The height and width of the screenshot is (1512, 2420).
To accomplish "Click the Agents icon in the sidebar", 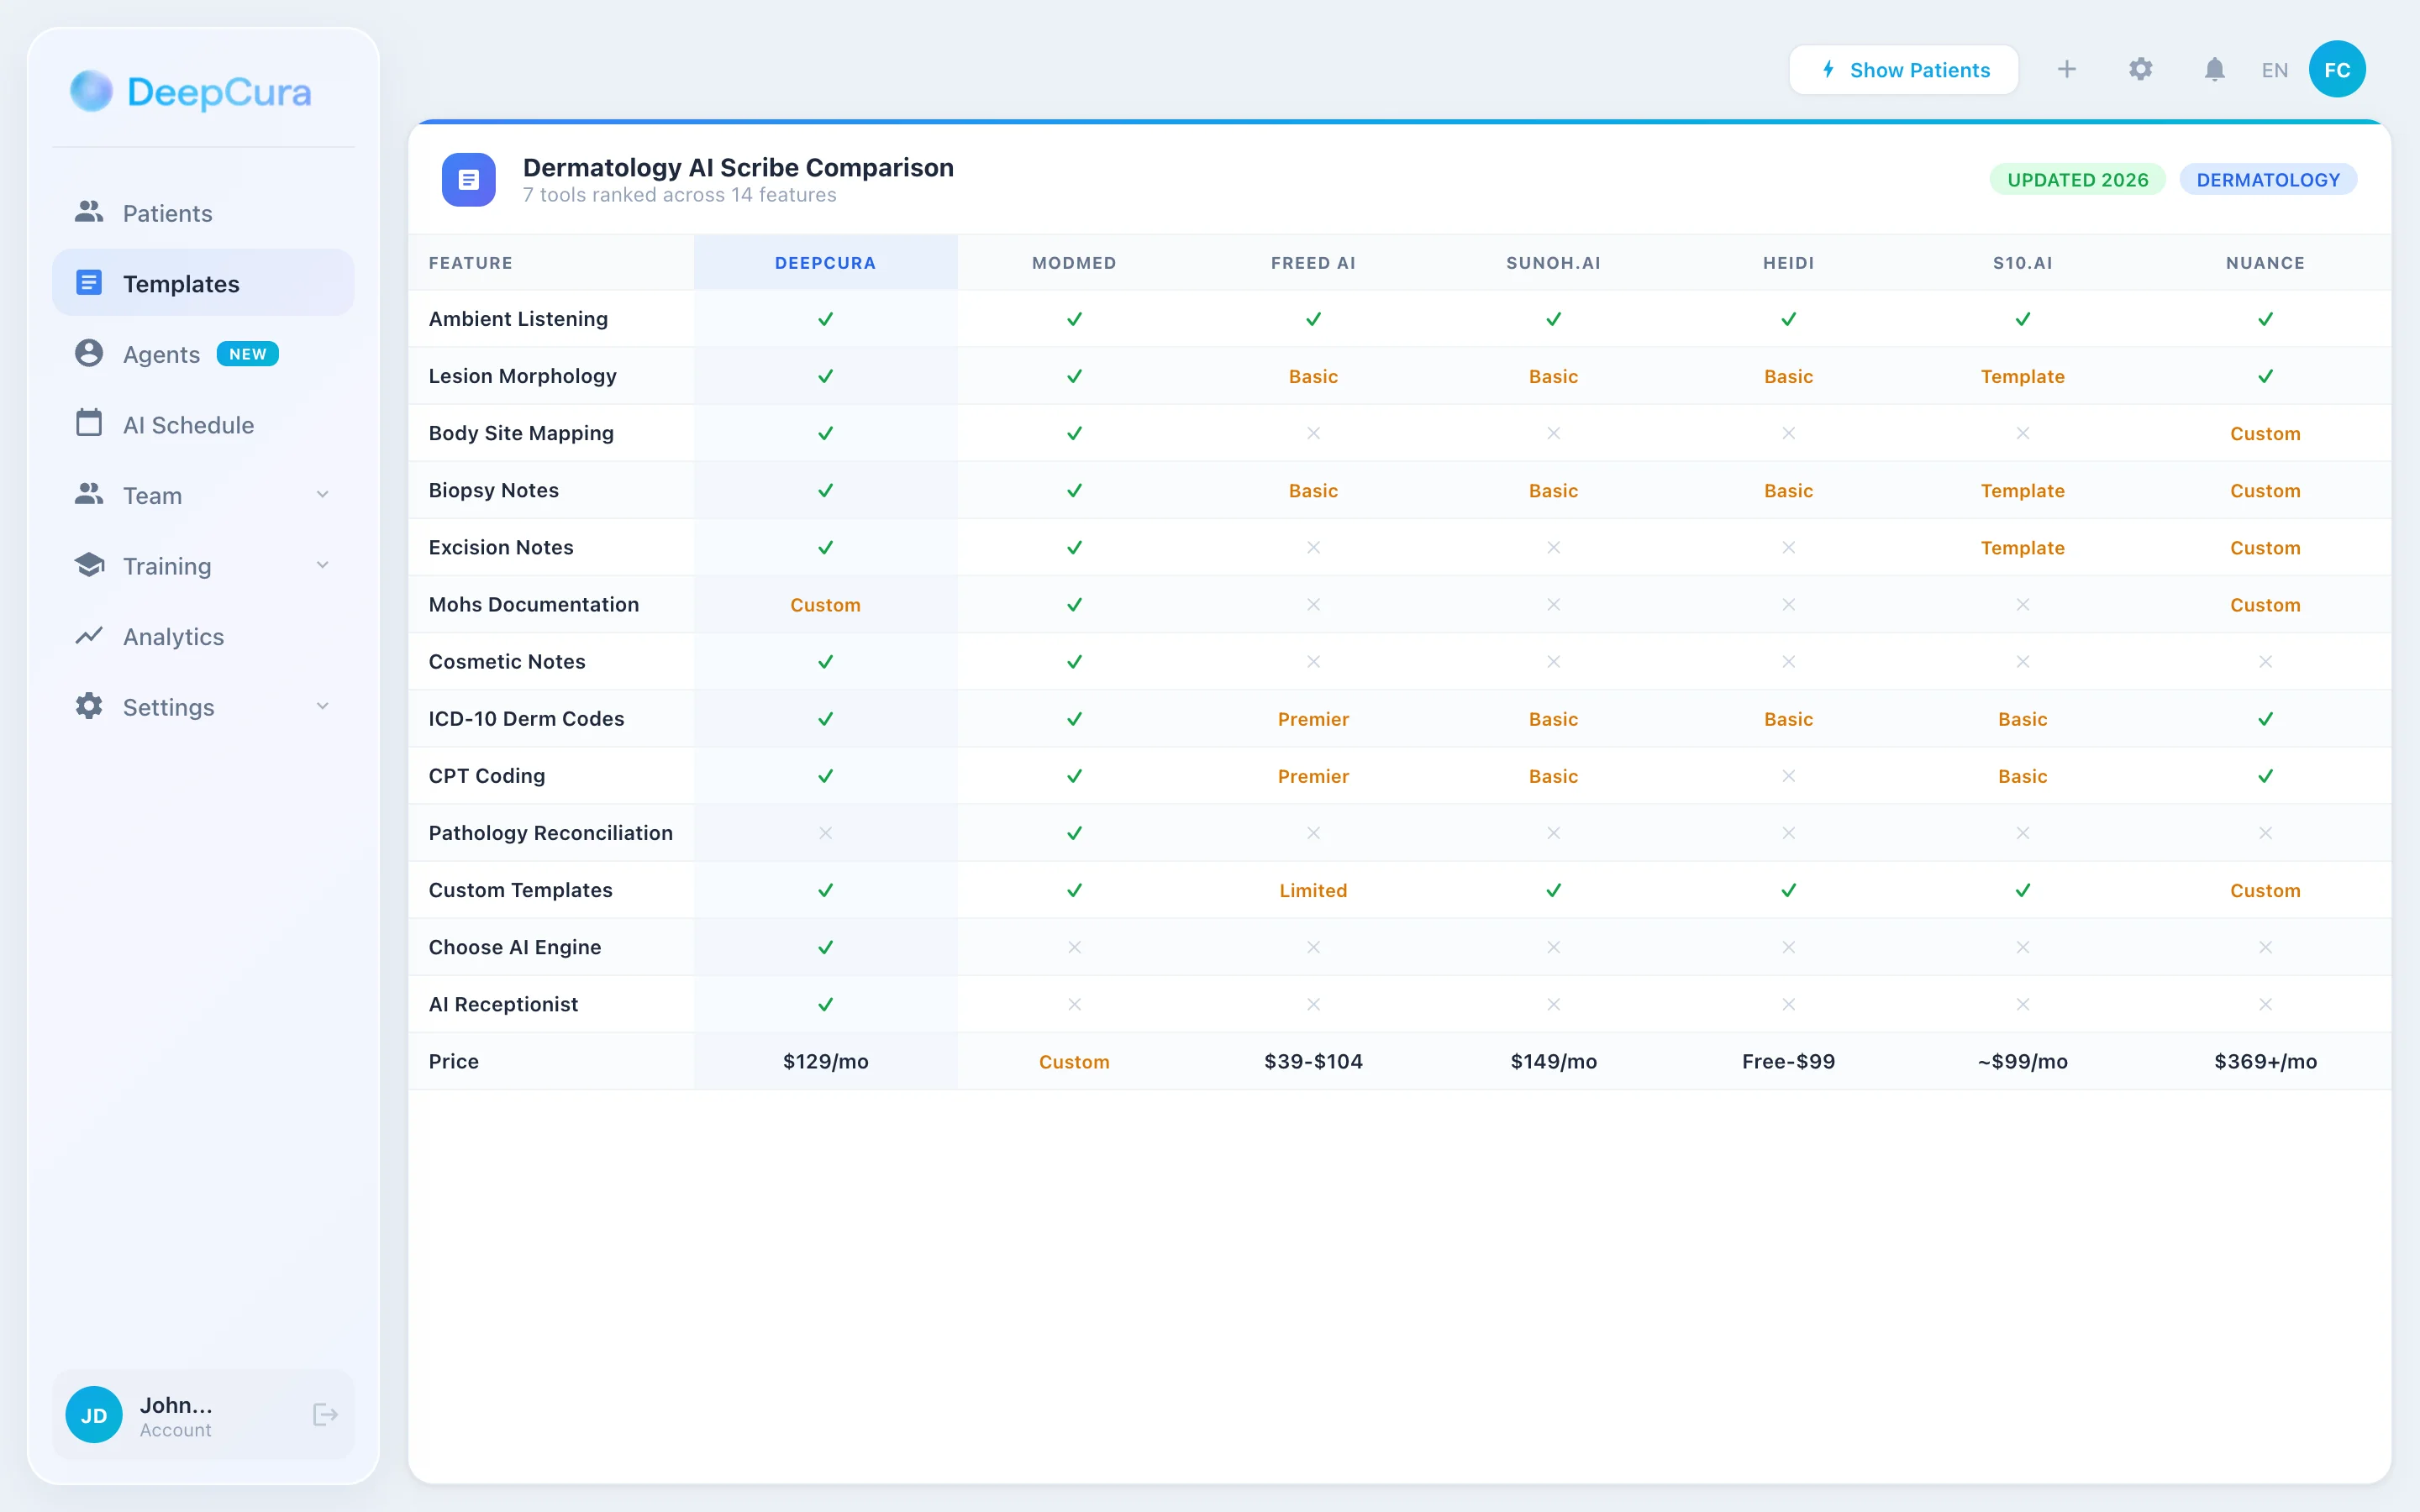I will 89,353.
